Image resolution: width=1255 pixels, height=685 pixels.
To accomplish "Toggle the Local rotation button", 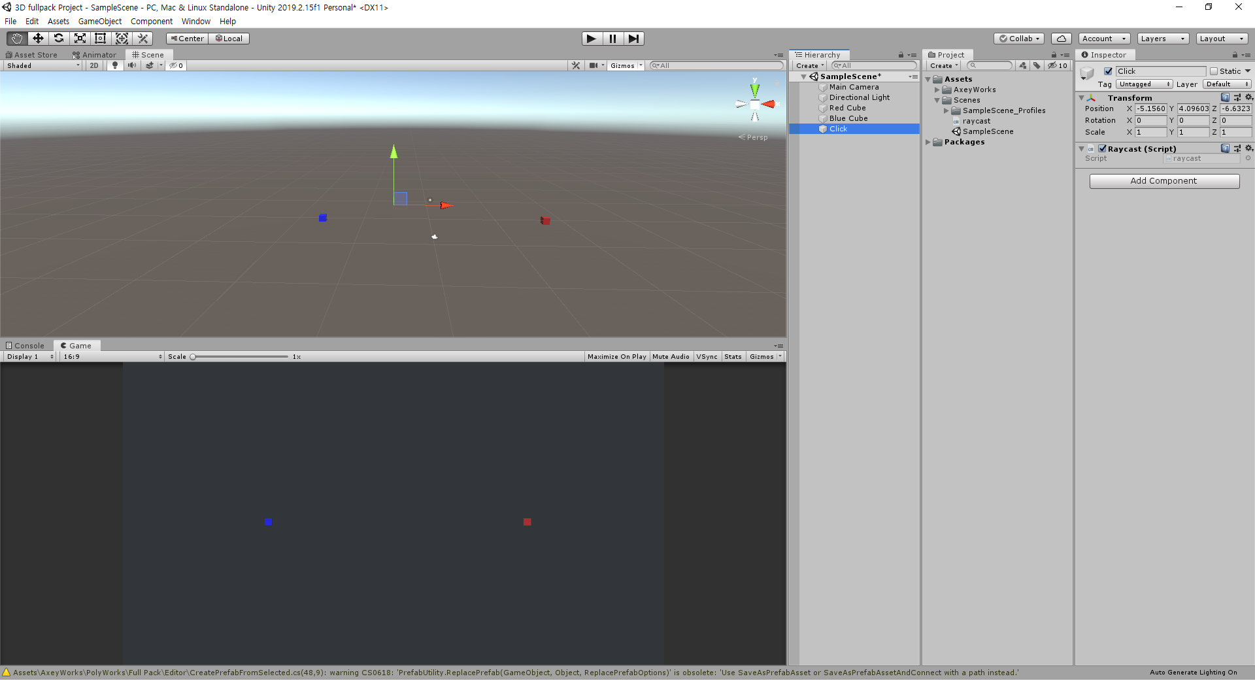I will 229,39.
